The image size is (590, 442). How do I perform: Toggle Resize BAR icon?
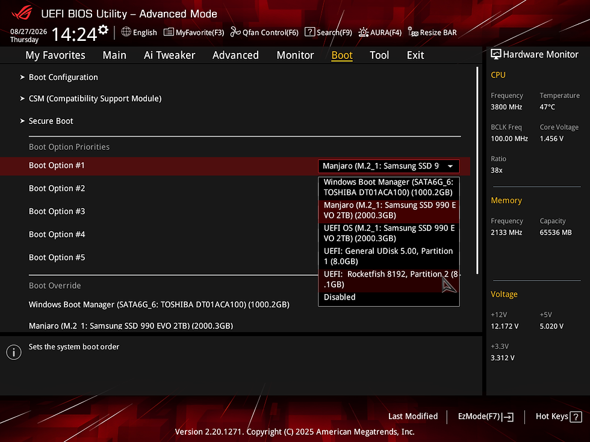[x=413, y=32]
